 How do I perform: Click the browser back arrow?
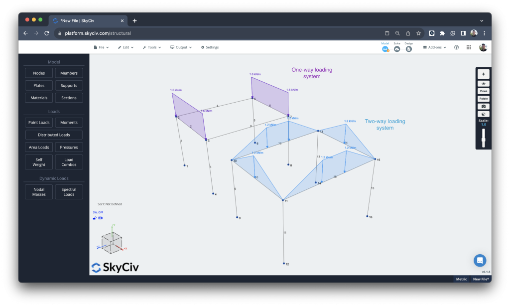(26, 33)
